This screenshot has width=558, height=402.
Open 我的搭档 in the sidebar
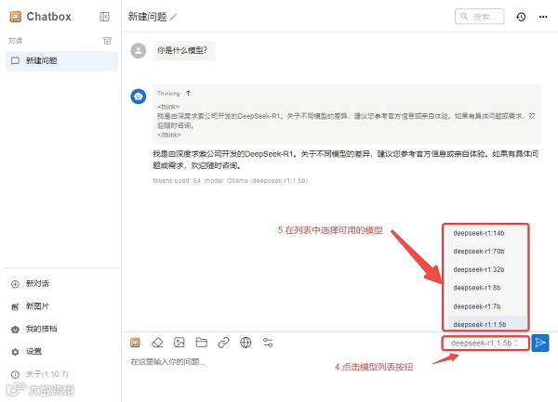(x=41, y=329)
